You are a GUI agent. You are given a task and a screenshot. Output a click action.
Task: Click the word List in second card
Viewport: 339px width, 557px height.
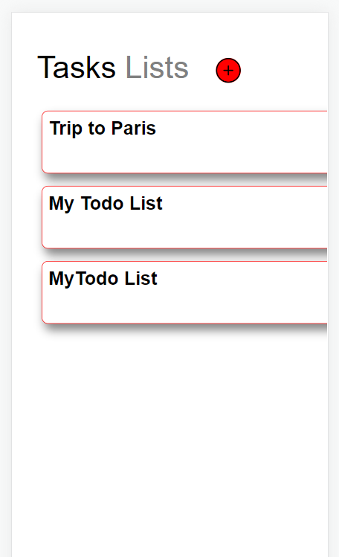pos(146,203)
